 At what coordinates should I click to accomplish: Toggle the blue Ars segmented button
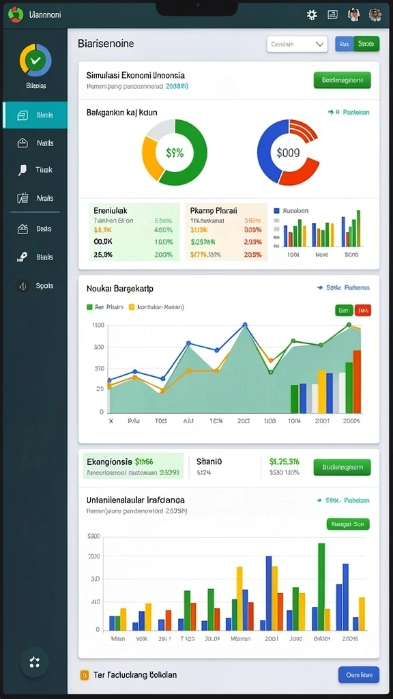[x=344, y=44]
